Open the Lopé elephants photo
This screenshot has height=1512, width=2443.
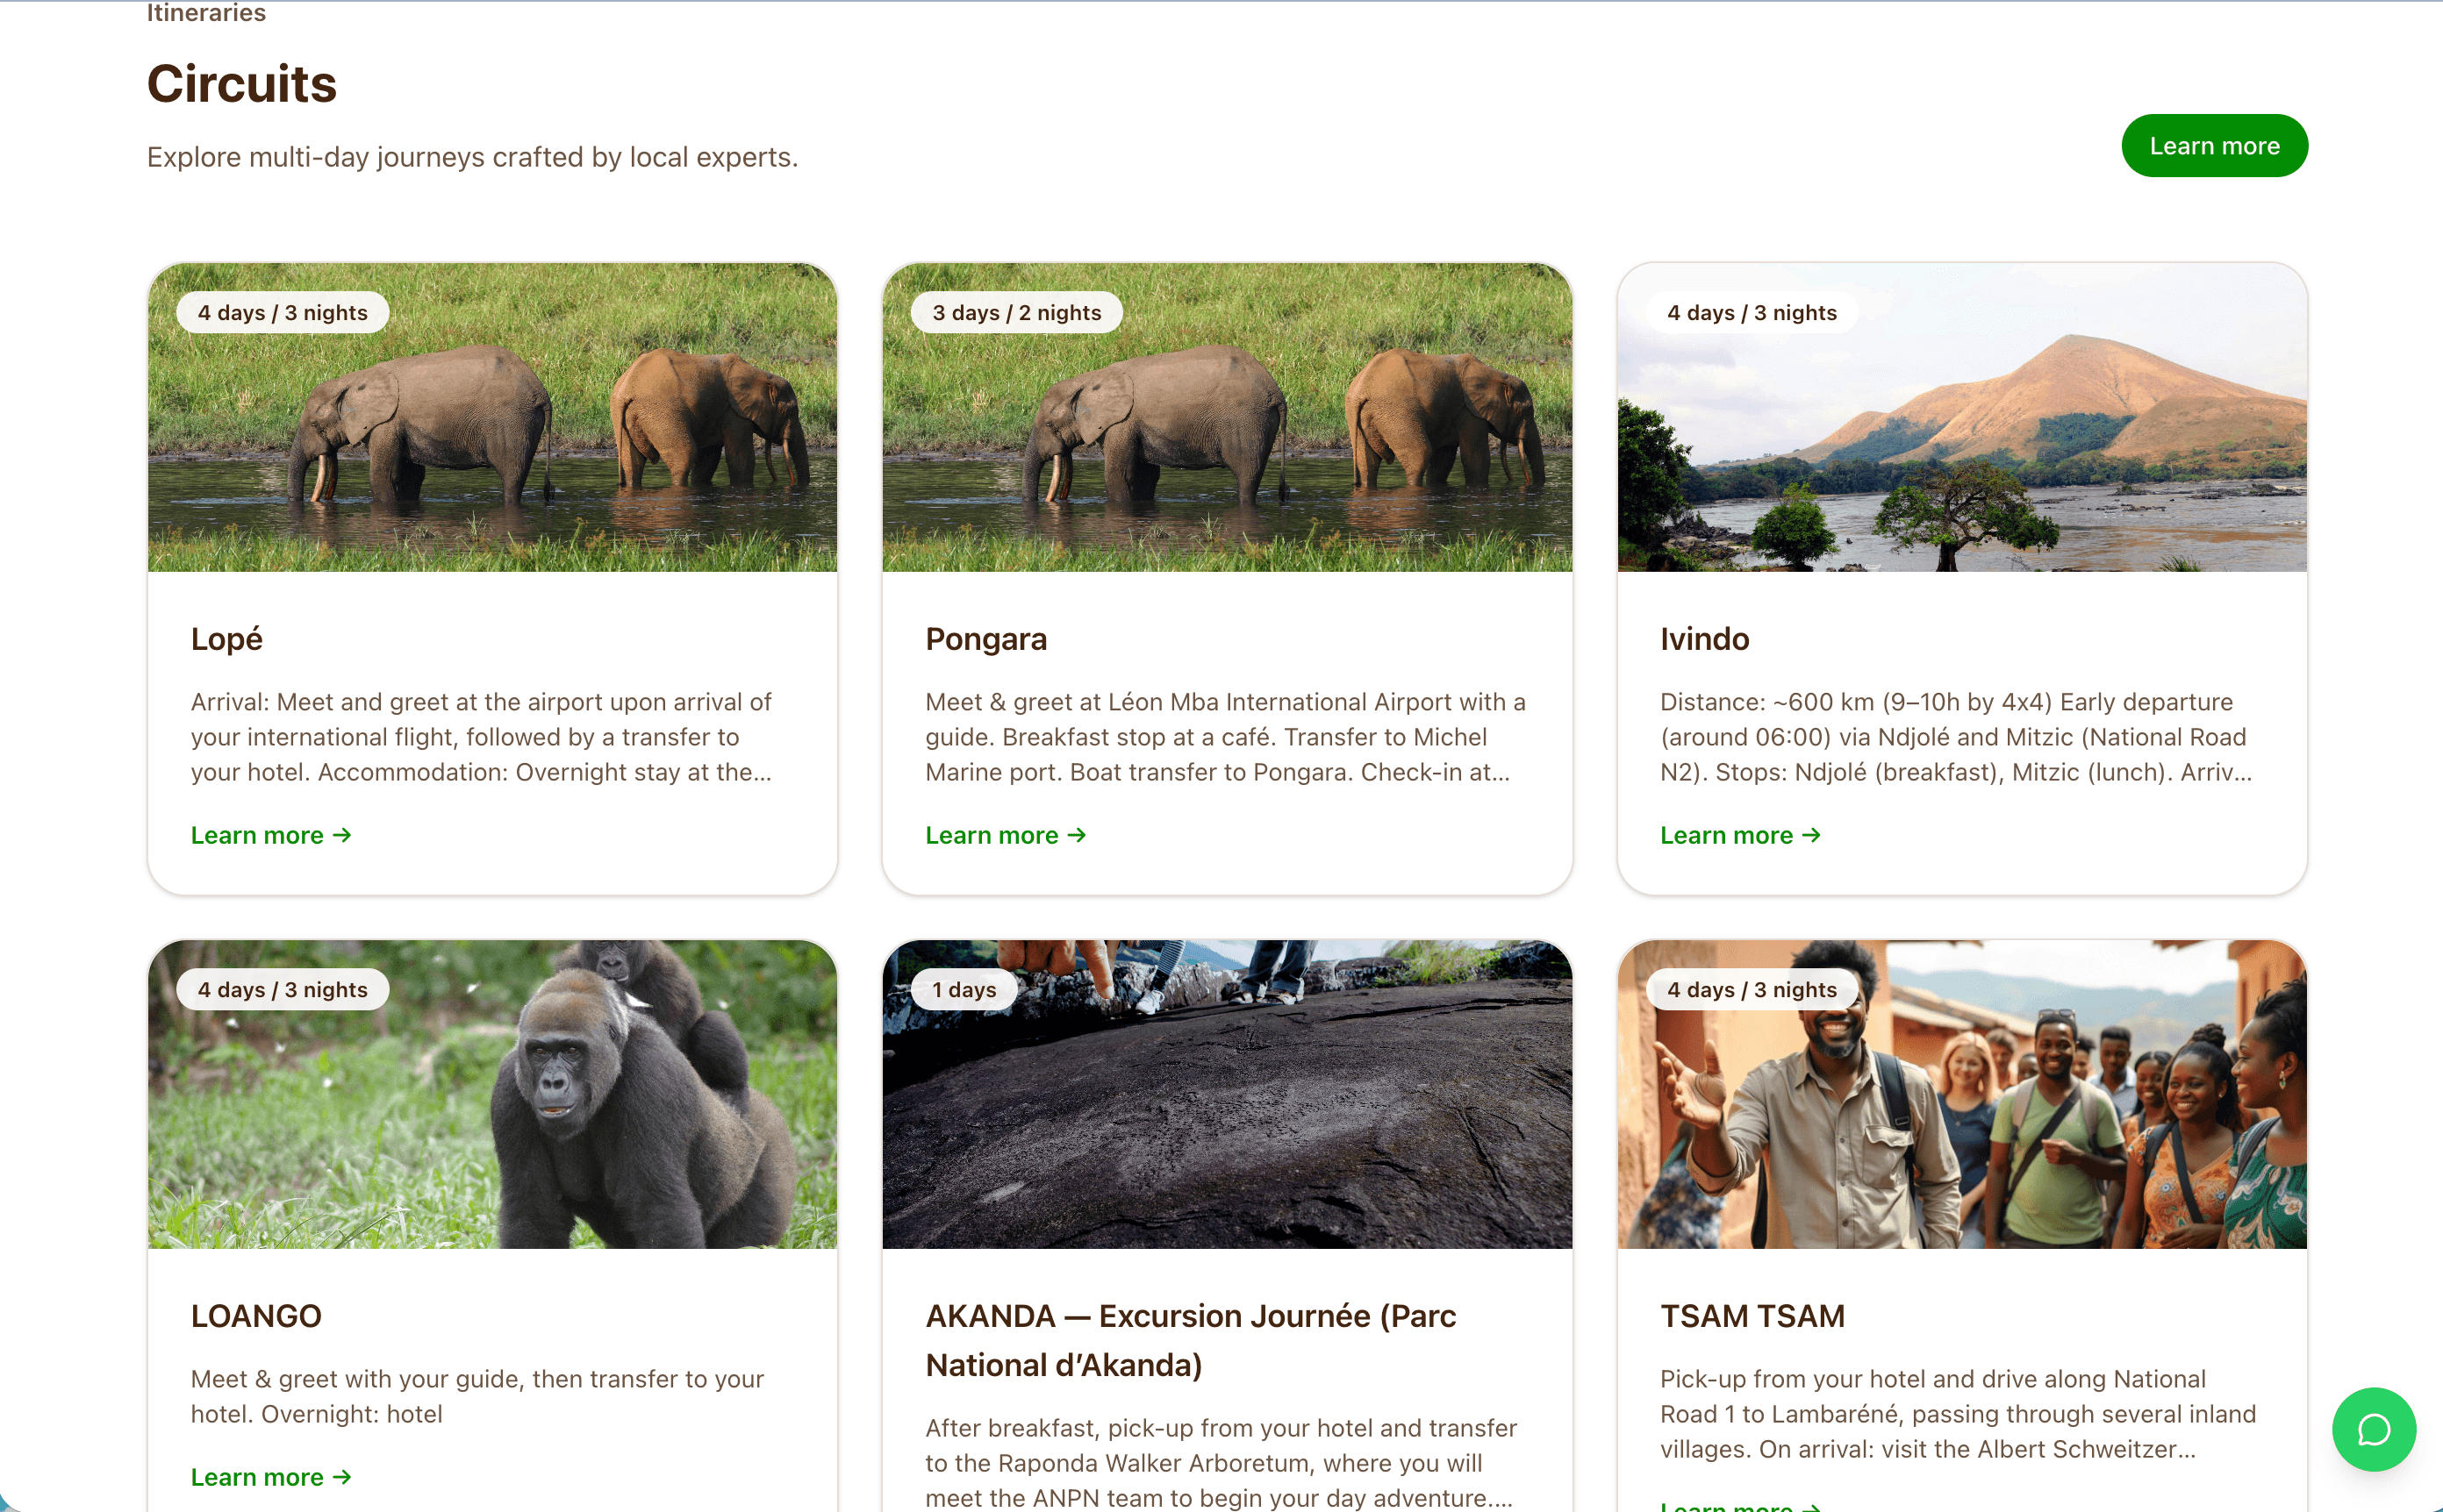click(x=492, y=417)
